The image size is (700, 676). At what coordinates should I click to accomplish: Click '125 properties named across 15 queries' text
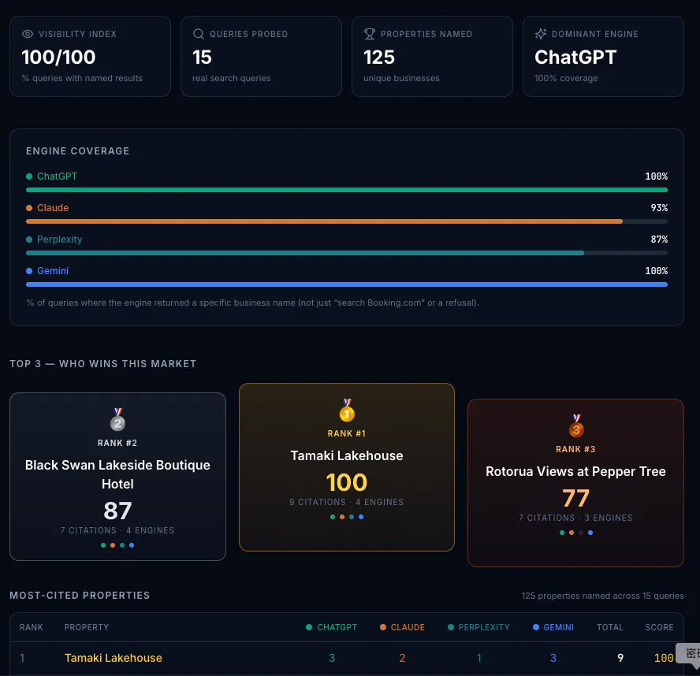[x=603, y=596]
